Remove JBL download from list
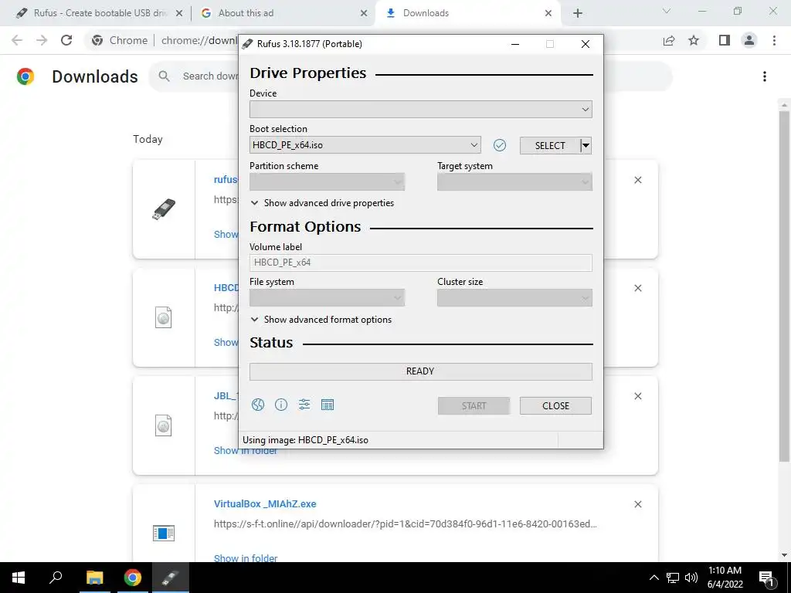Image resolution: width=791 pixels, height=593 pixels. click(x=637, y=396)
